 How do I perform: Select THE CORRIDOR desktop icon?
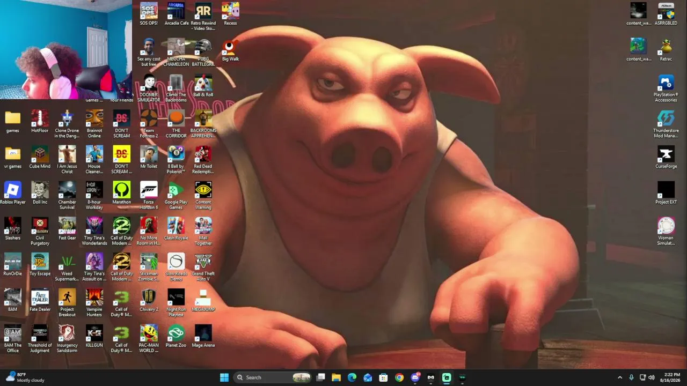[176, 124]
